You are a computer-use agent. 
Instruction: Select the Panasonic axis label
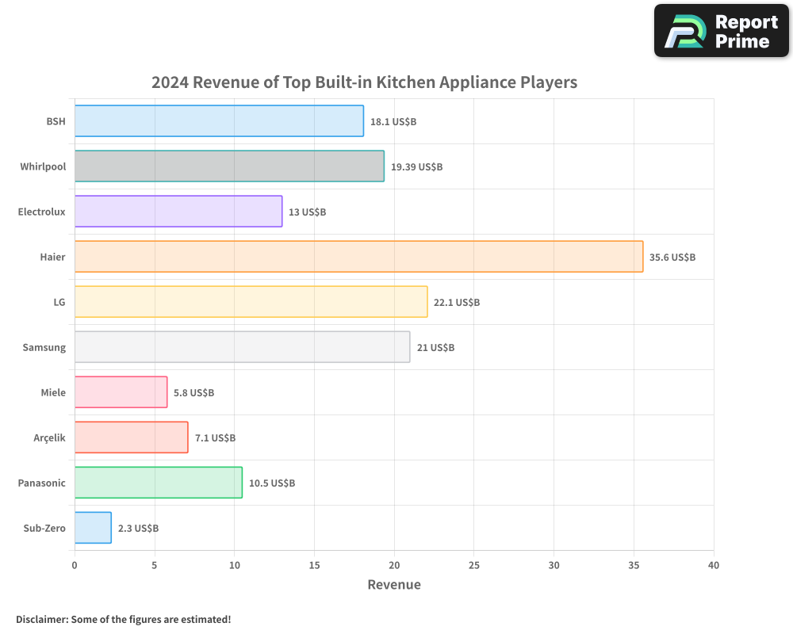41,483
